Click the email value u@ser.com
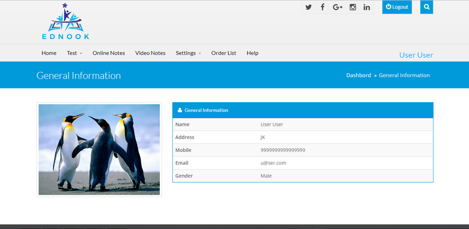Screen dimensions: 469x229 pos(273,163)
